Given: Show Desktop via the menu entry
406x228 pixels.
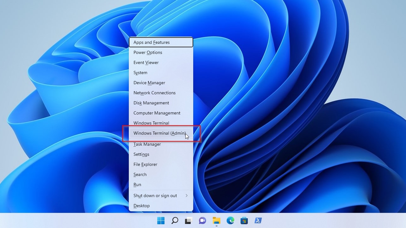Looking at the screenshot, I should [161, 206].
